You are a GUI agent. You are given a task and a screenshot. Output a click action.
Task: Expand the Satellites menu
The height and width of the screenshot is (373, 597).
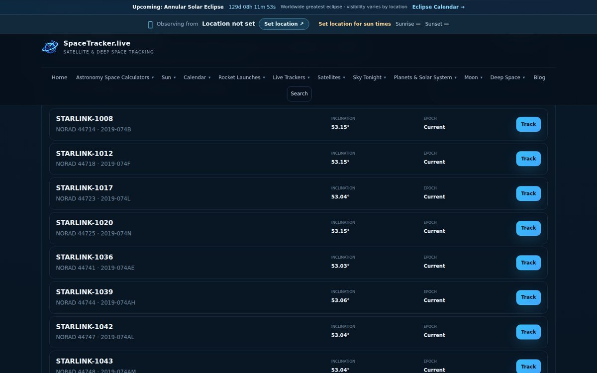click(x=331, y=78)
